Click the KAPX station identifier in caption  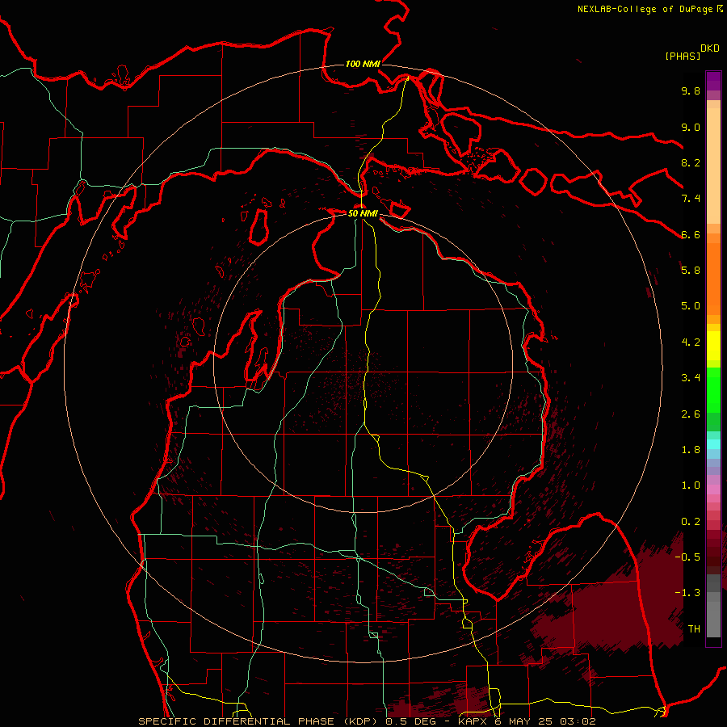click(473, 721)
